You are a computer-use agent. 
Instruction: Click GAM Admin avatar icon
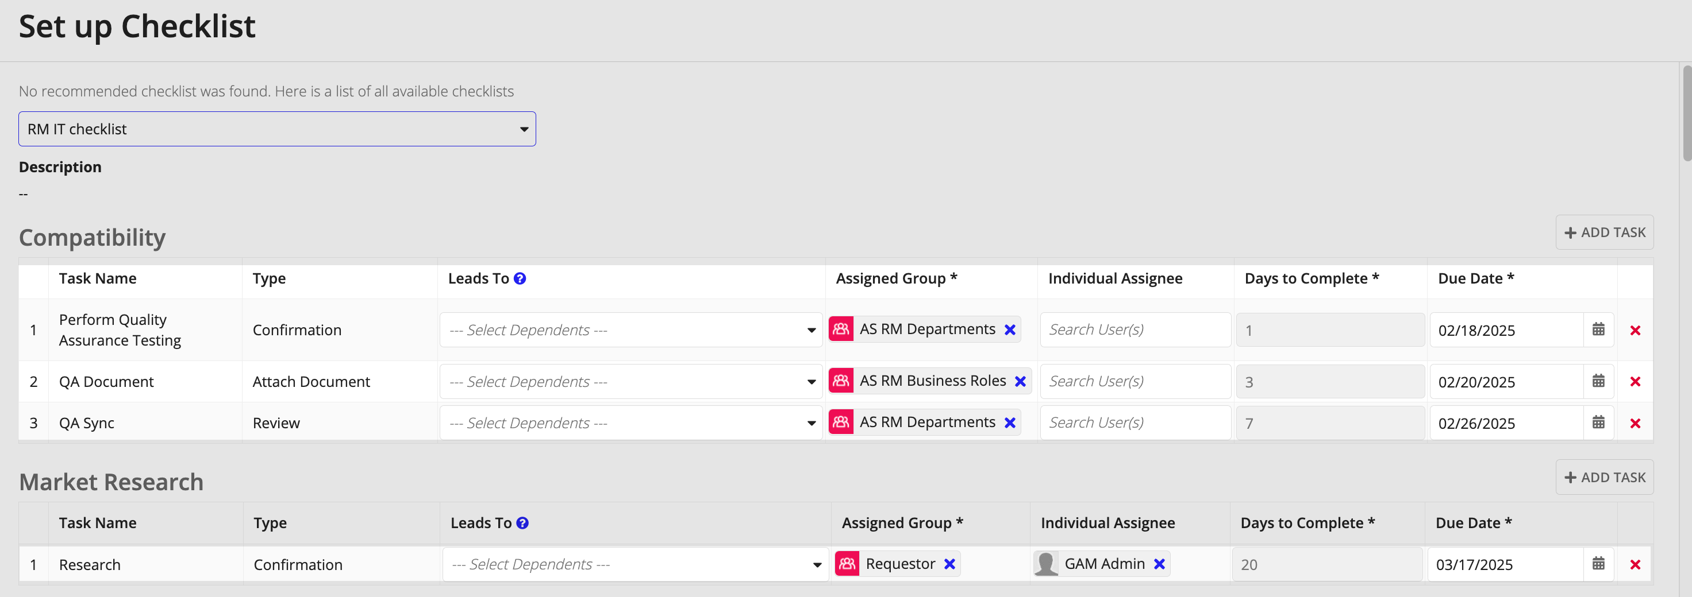[1045, 564]
